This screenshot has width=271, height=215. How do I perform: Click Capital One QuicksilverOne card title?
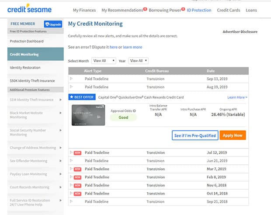click(x=141, y=97)
